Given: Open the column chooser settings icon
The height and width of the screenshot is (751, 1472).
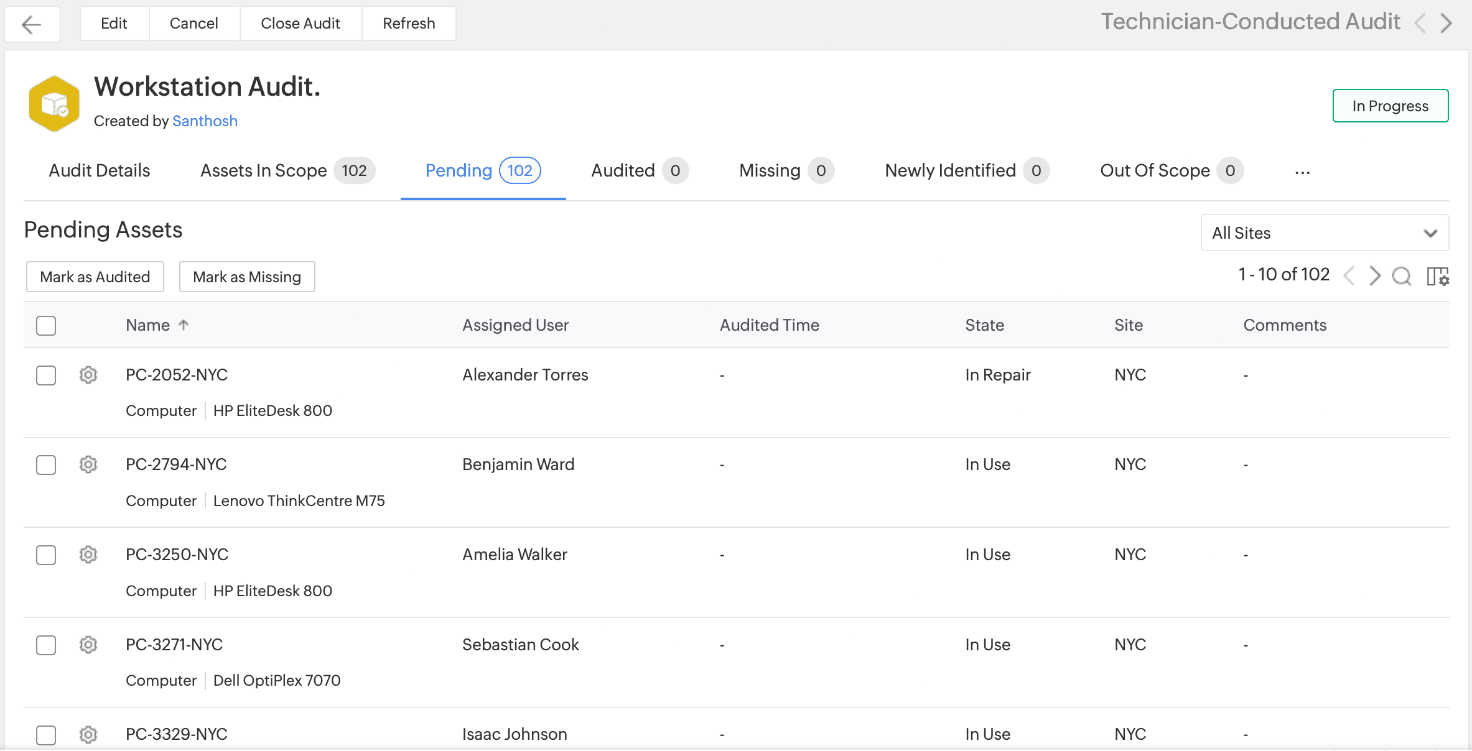Looking at the screenshot, I should point(1437,276).
